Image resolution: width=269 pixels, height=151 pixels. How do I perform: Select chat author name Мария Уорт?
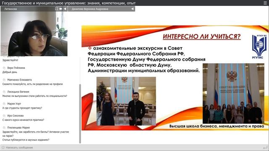click(x=14, y=104)
